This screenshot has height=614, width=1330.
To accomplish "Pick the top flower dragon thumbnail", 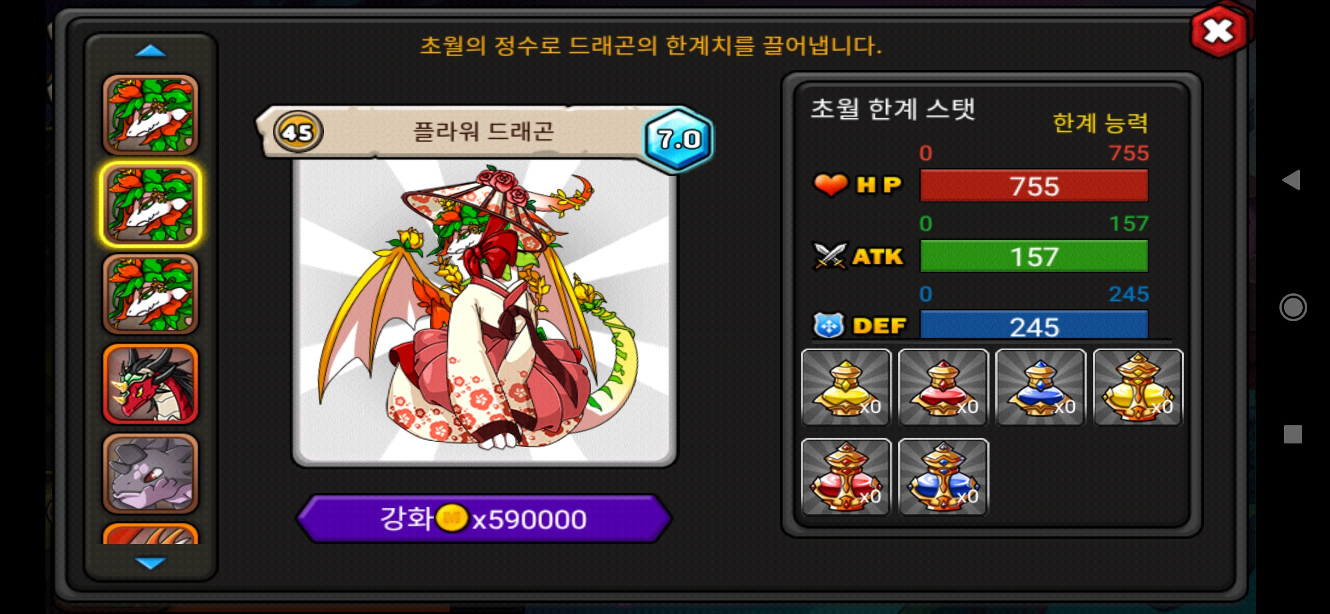I will [x=151, y=115].
